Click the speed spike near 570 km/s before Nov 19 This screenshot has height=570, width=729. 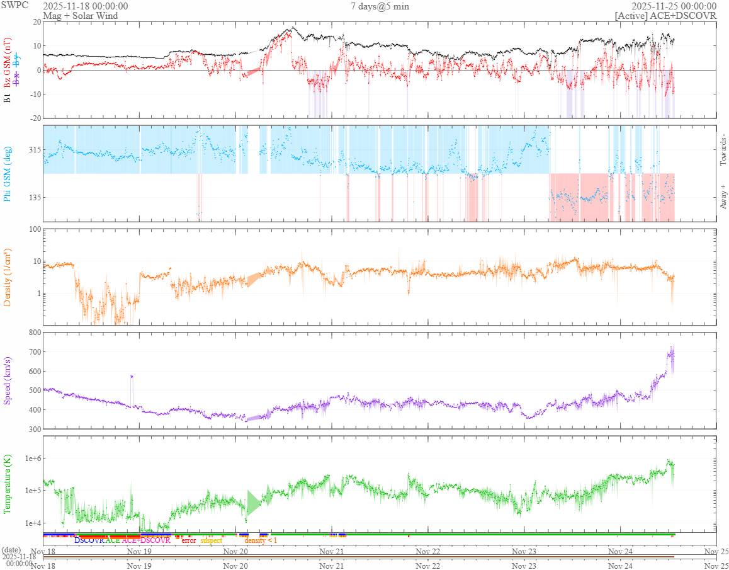click(x=132, y=377)
